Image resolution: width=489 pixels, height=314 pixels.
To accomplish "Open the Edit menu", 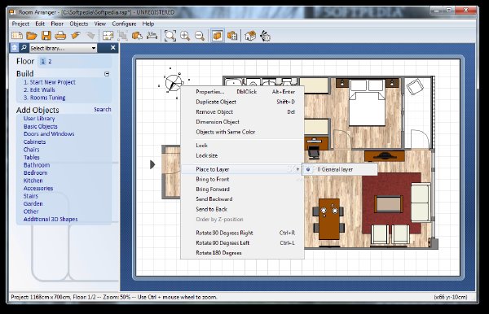I will coord(40,24).
